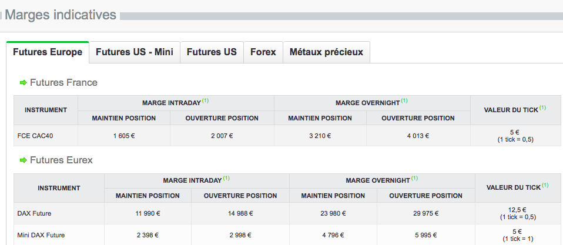
Task: Click the Futures Eurex section heading
Action: click(x=61, y=160)
